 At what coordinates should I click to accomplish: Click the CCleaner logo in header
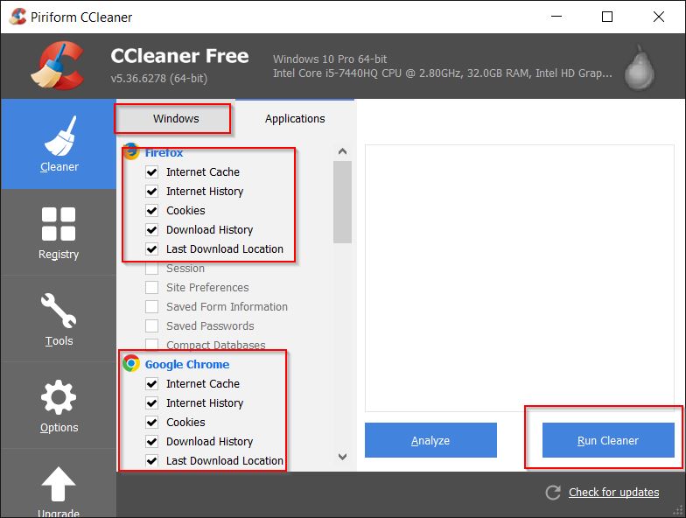coord(58,66)
